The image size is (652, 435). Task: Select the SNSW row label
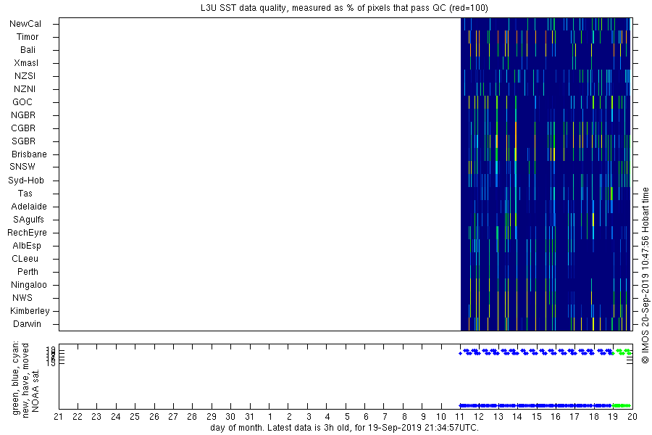click(22, 167)
